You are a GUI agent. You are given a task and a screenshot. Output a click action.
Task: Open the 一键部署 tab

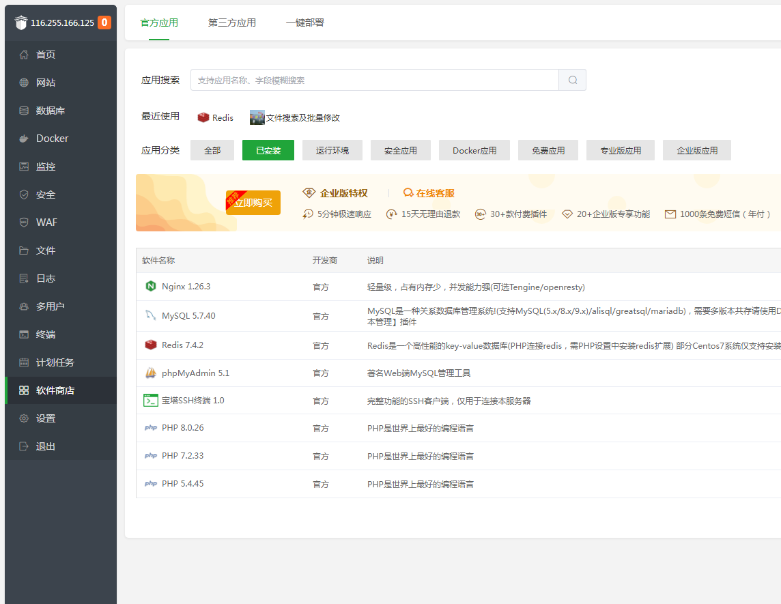pos(305,23)
